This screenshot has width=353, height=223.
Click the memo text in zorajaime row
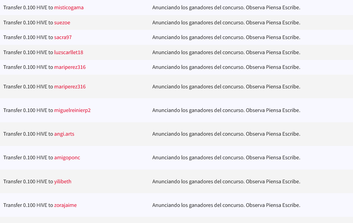click(x=226, y=205)
